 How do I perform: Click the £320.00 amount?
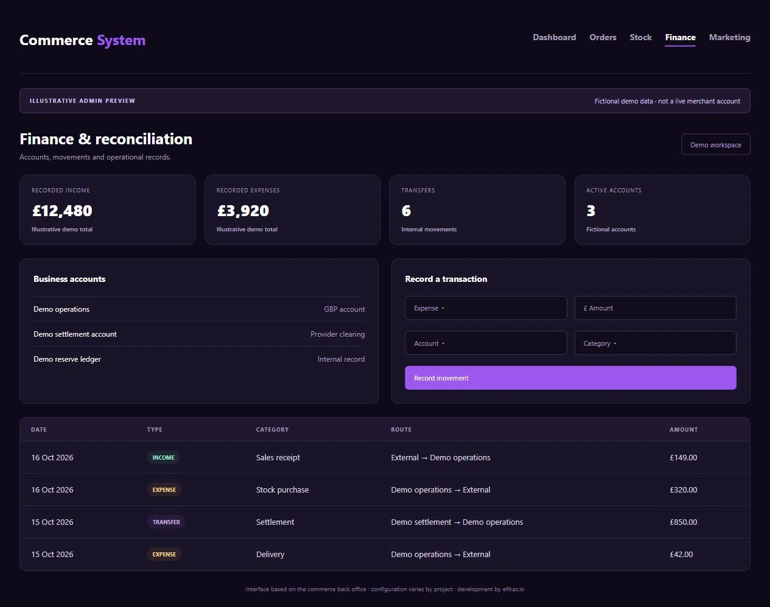click(684, 490)
